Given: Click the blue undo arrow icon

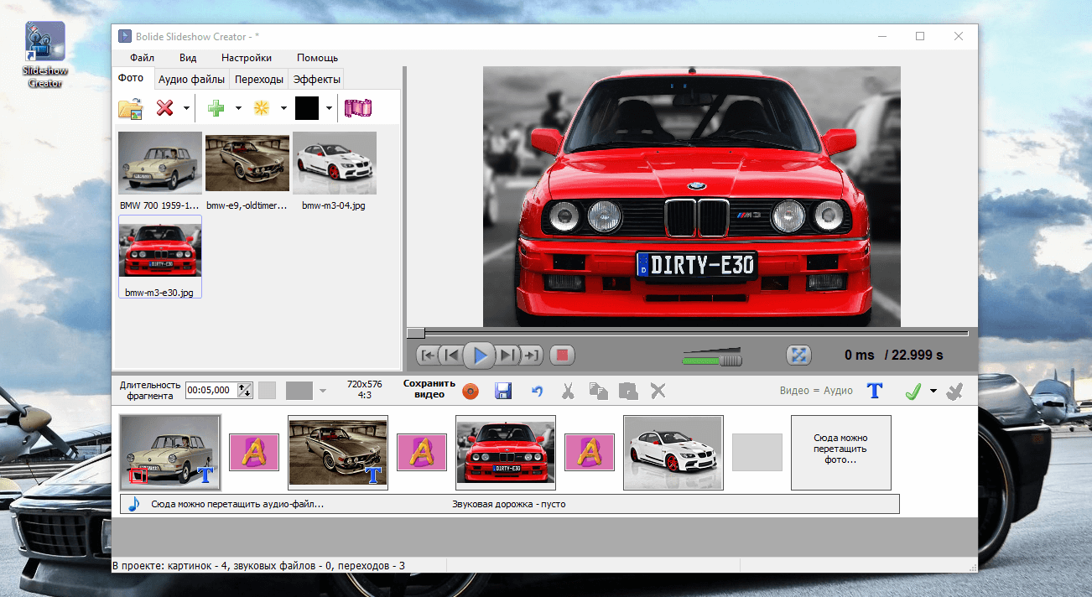Looking at the screenshot, I should point(536,391).
